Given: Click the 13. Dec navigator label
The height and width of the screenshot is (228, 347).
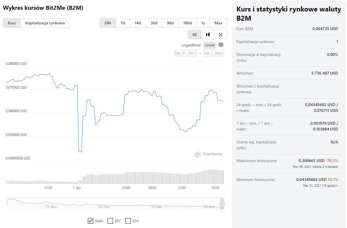Looking at the screenshot, I should pos(157,206).
